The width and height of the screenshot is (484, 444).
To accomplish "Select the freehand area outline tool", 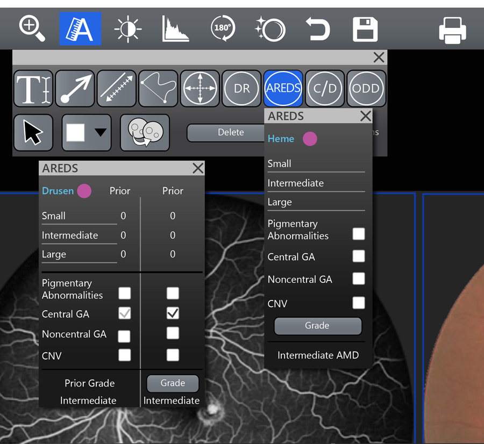I will tap(158, 89).
